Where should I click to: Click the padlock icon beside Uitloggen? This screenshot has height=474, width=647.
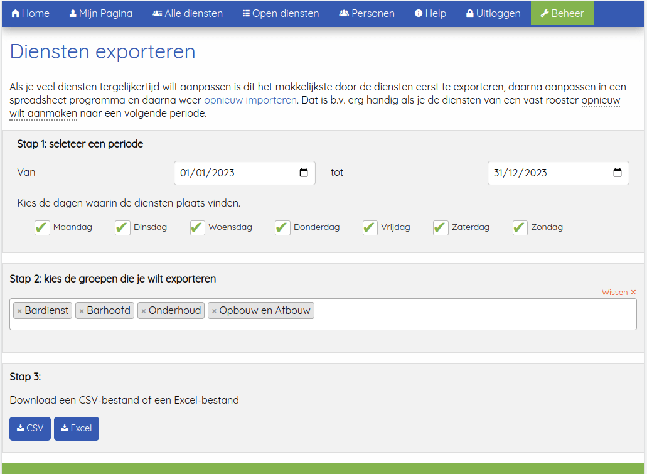[471, 13]
